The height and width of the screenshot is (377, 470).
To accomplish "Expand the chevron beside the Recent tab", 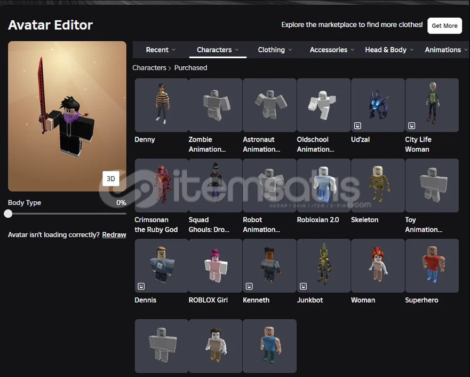I will pyautogui.click(x=174, y=50).
